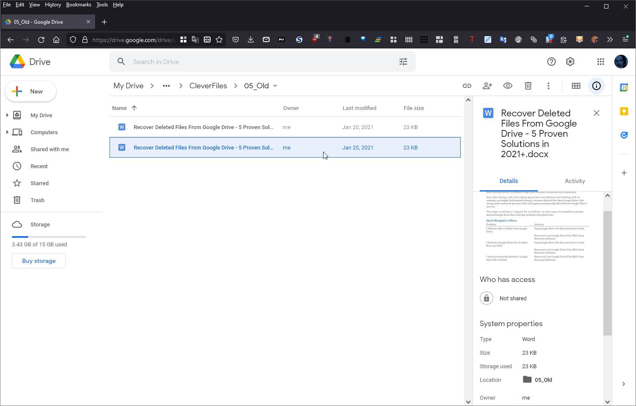Switch to the Activity tab
Screen dimensions: 636x406
[x=574, y=181]
